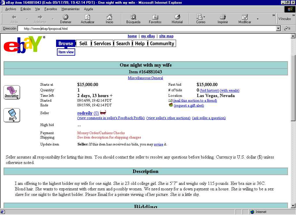Select the Sell tab on eBay navigation

[x=83, y=43]
